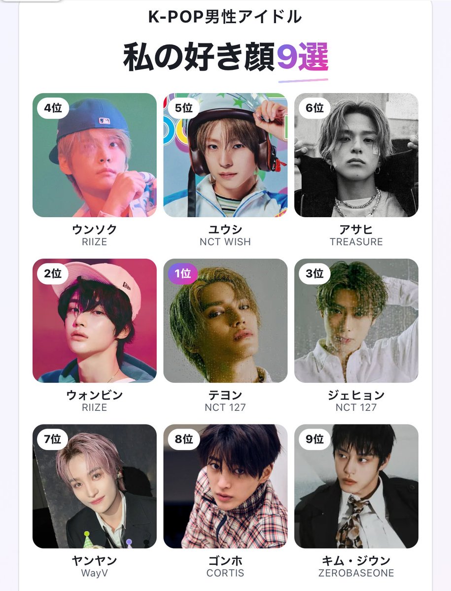Click the 5位 rank badge
Screen dimensions: 451x591
click(183, 108)
